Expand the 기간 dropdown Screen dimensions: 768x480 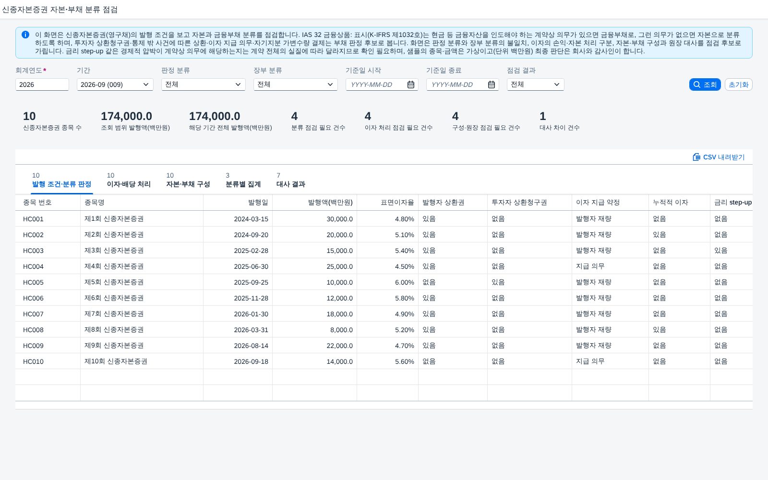coord(146,84)
